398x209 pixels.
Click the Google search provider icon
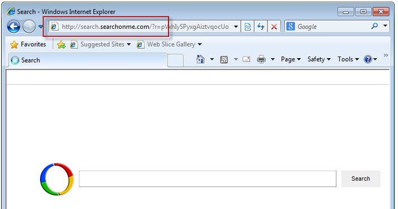[291, 27]
